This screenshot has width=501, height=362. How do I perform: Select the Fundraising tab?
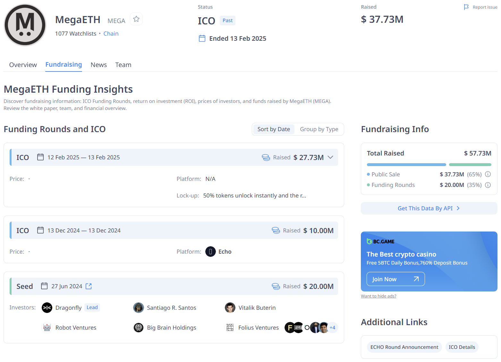point(64,64)
